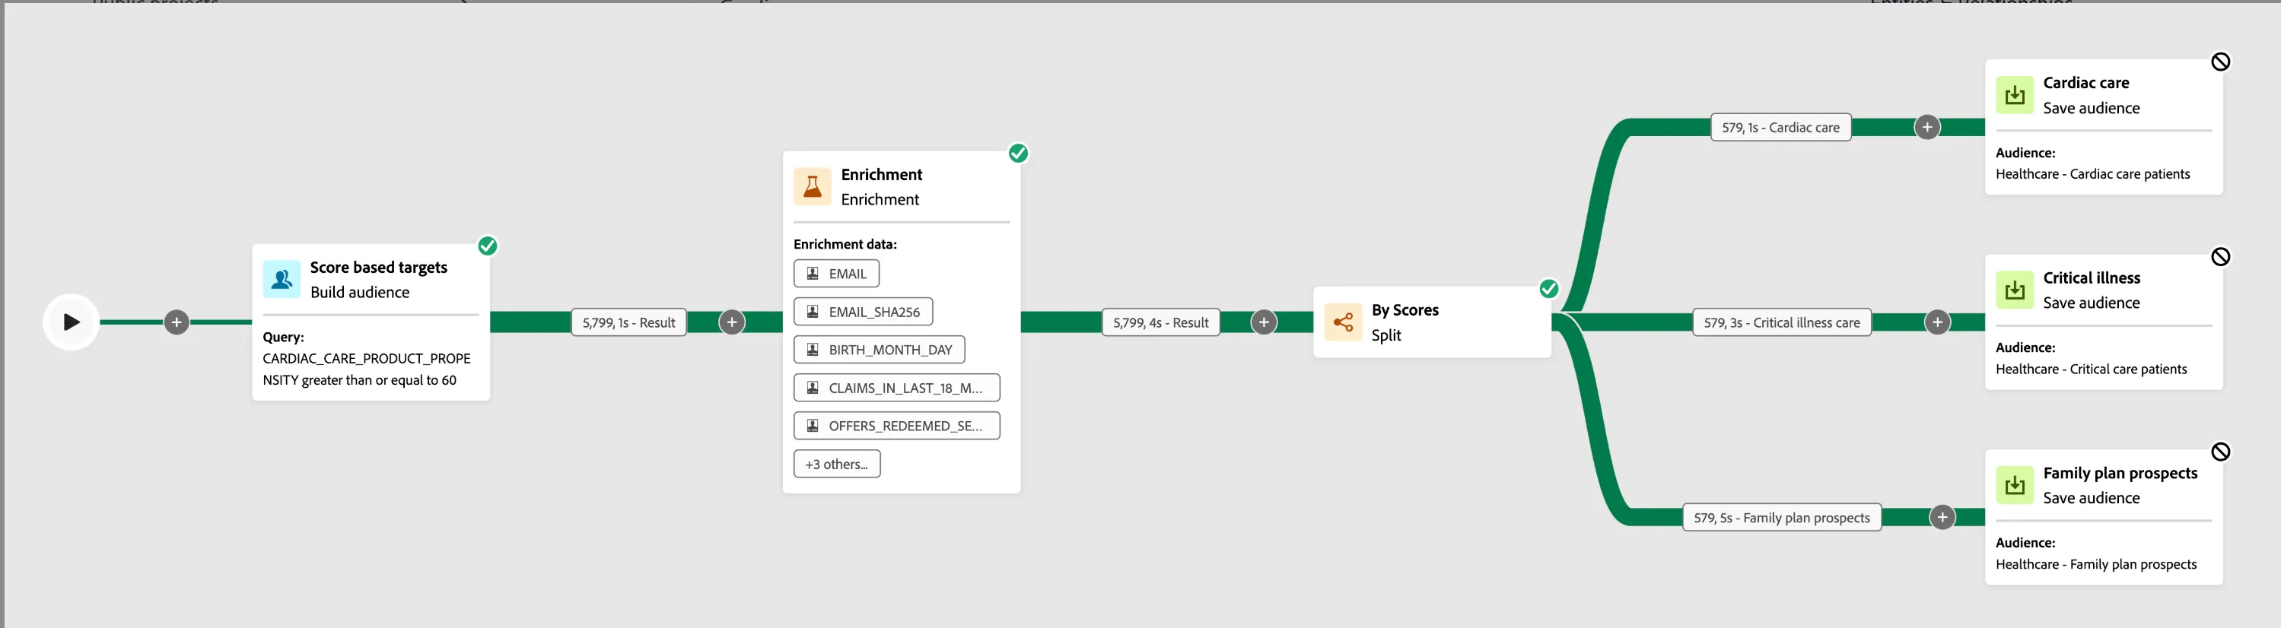Click the Cardiac care disabled status icon
This screenshot has width=2281, height=628.
click(x=2221, y=61)
